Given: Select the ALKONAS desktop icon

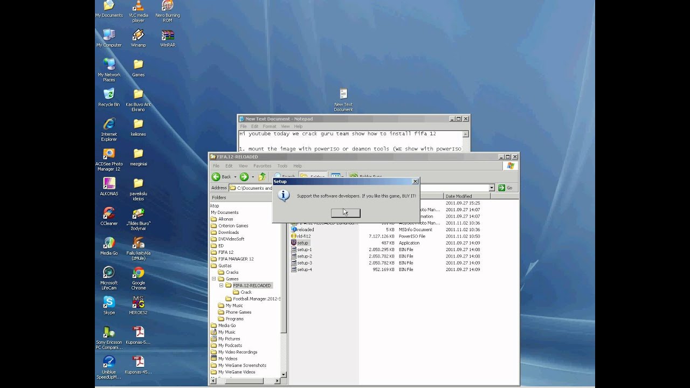Looking at the screenshot, I should [109, 186].
